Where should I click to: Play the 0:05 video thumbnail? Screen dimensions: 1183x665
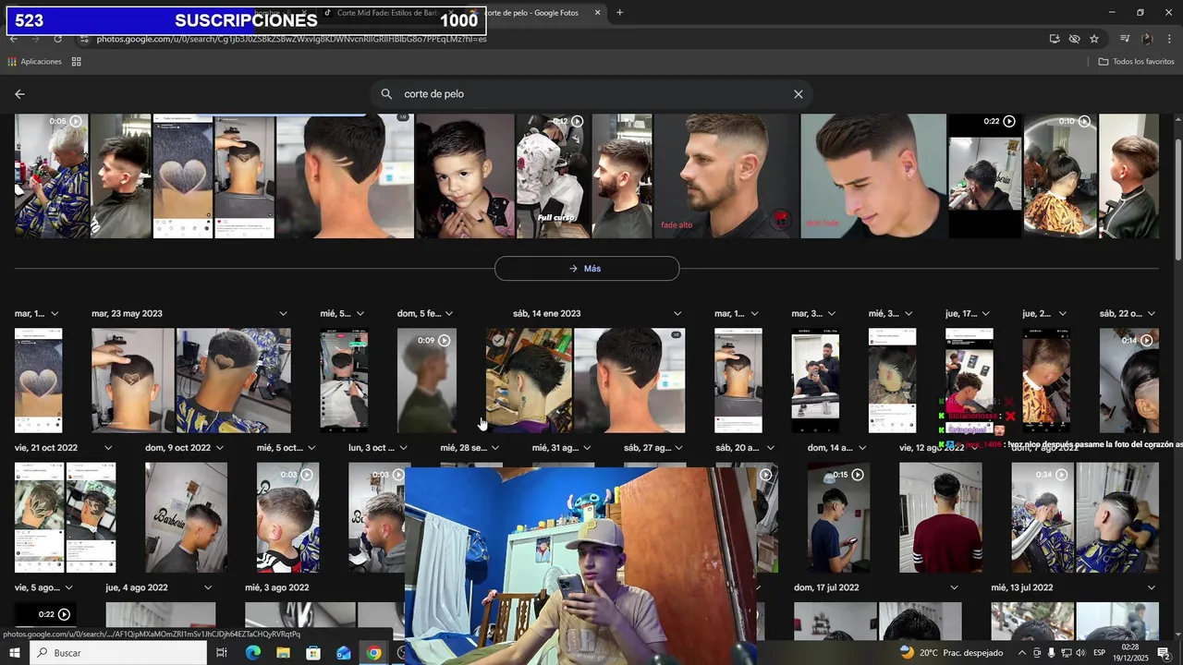point(52,176)
